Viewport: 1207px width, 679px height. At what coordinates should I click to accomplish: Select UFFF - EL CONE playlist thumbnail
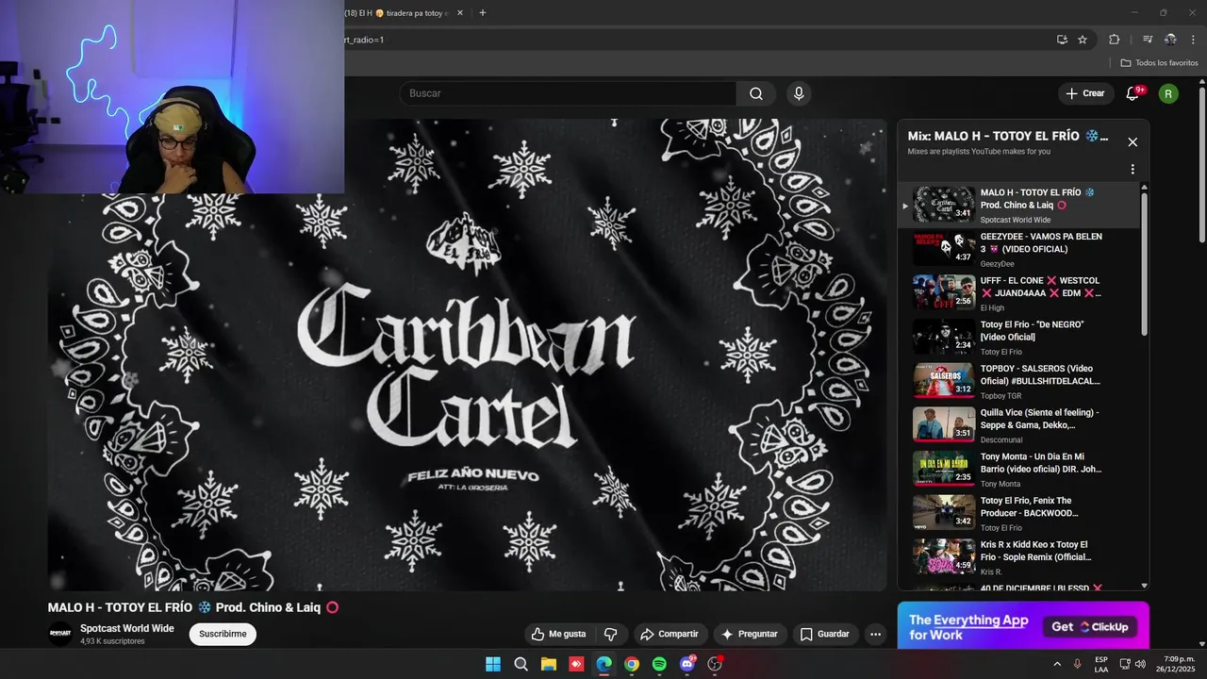pyautogui.click(x=944, y=292)
